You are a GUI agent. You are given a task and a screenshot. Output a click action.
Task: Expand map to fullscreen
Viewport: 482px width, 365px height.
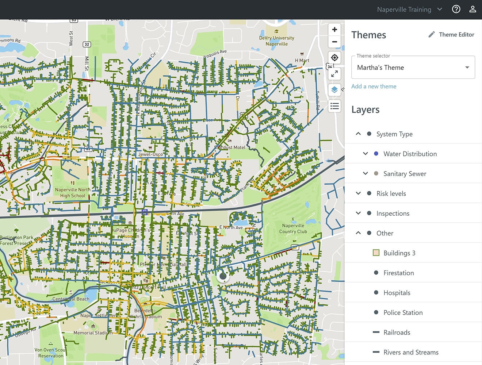(334, 74)
